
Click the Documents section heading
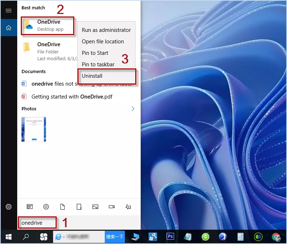pyautogui.click(x=33, y=71)
